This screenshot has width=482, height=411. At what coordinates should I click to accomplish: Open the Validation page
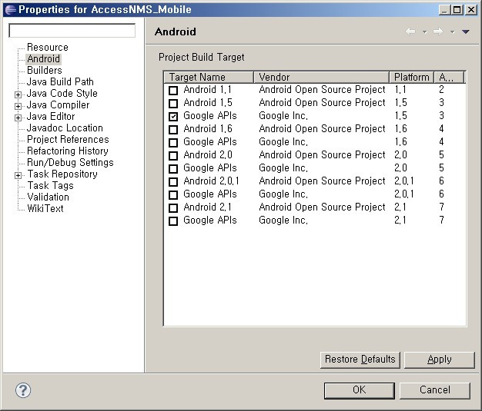tap(48, 197)
